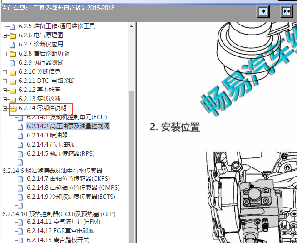The image size is (297, 243).
Task: Open 6.2.14.10 预热控制器(GCU)及预热塞 page
Action: pyautogui.click(x=59, y=214)
